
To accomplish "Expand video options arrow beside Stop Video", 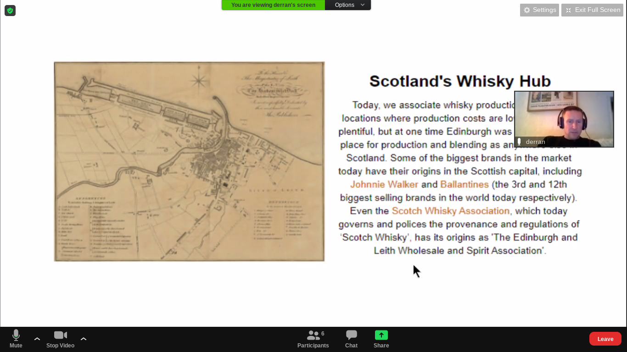I will [84, 339].
